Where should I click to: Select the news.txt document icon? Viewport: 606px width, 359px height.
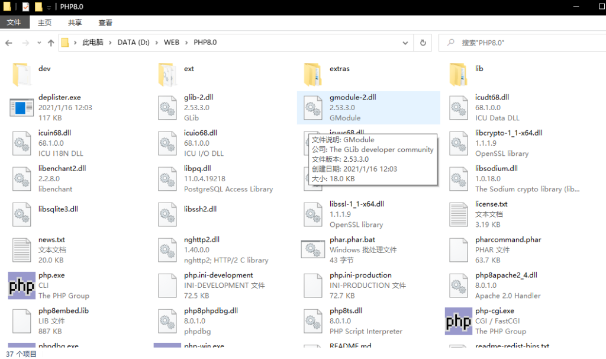point(22,250)
